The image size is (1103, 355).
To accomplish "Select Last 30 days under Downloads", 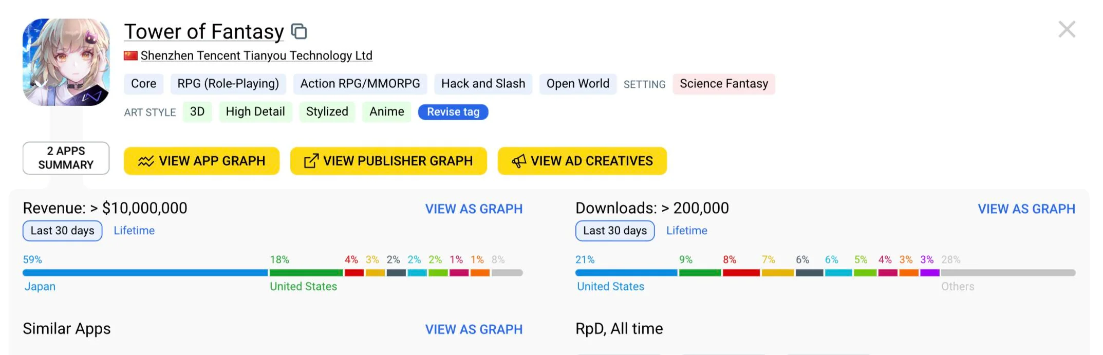I will 615,231.
